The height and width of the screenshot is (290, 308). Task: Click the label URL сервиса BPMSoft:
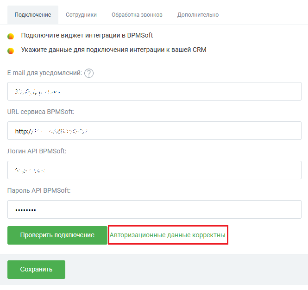(x=41, y=112)
